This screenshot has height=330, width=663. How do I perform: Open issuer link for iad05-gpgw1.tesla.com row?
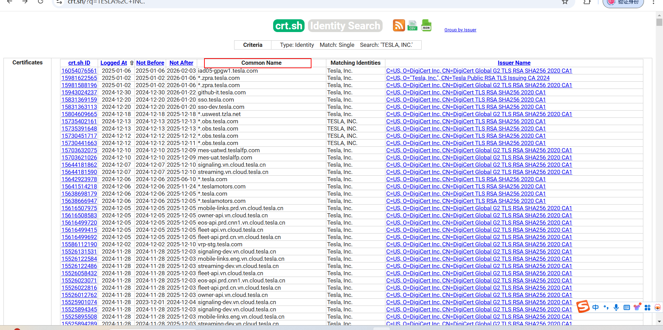point(479,71)
